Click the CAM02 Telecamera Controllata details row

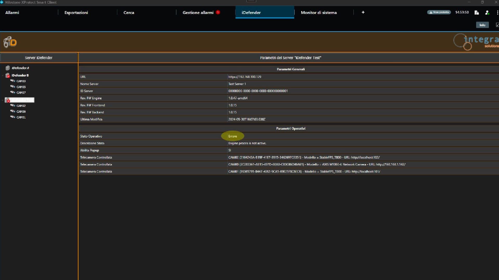click(x=289, y=157)
